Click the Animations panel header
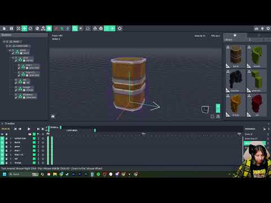The image size is (271, 203). (250, 129)
